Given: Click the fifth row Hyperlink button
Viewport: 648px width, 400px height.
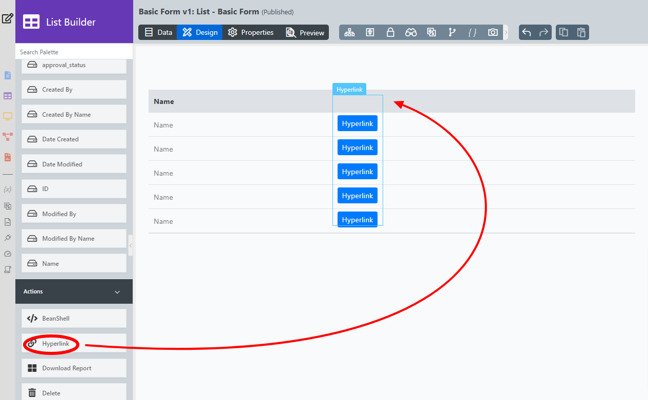Looking at the screenshot, I should pyautogui.click(x=358, y=219).
